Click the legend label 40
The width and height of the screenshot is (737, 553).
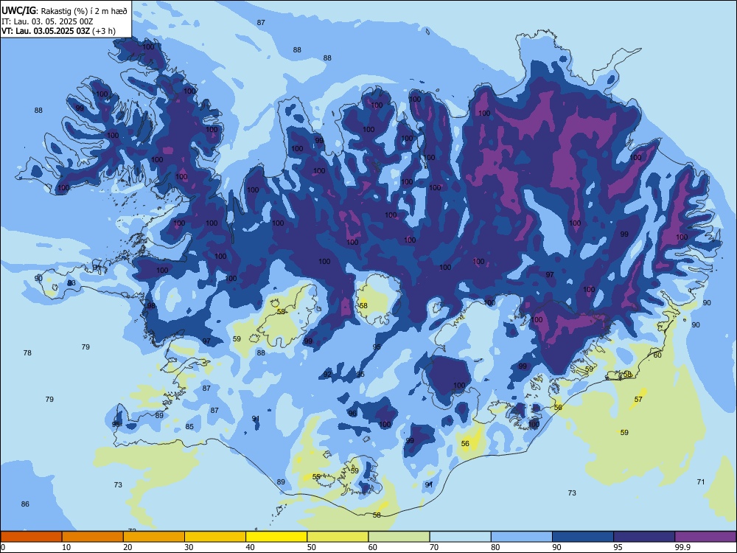pyautogui.click(x=251, y=547)
